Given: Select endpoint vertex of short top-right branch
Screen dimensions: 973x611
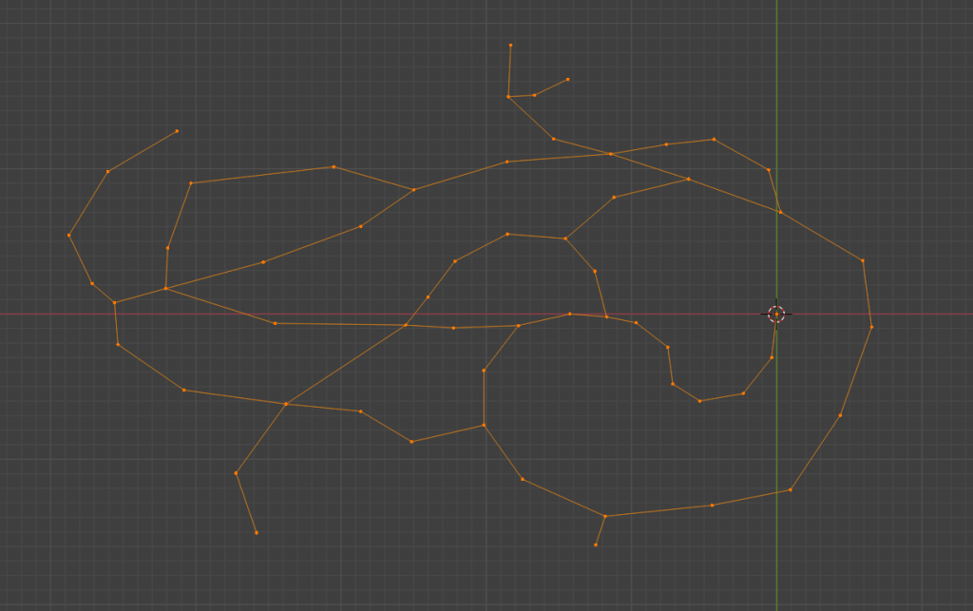Looking at the screenshot, I should (568, 80).
